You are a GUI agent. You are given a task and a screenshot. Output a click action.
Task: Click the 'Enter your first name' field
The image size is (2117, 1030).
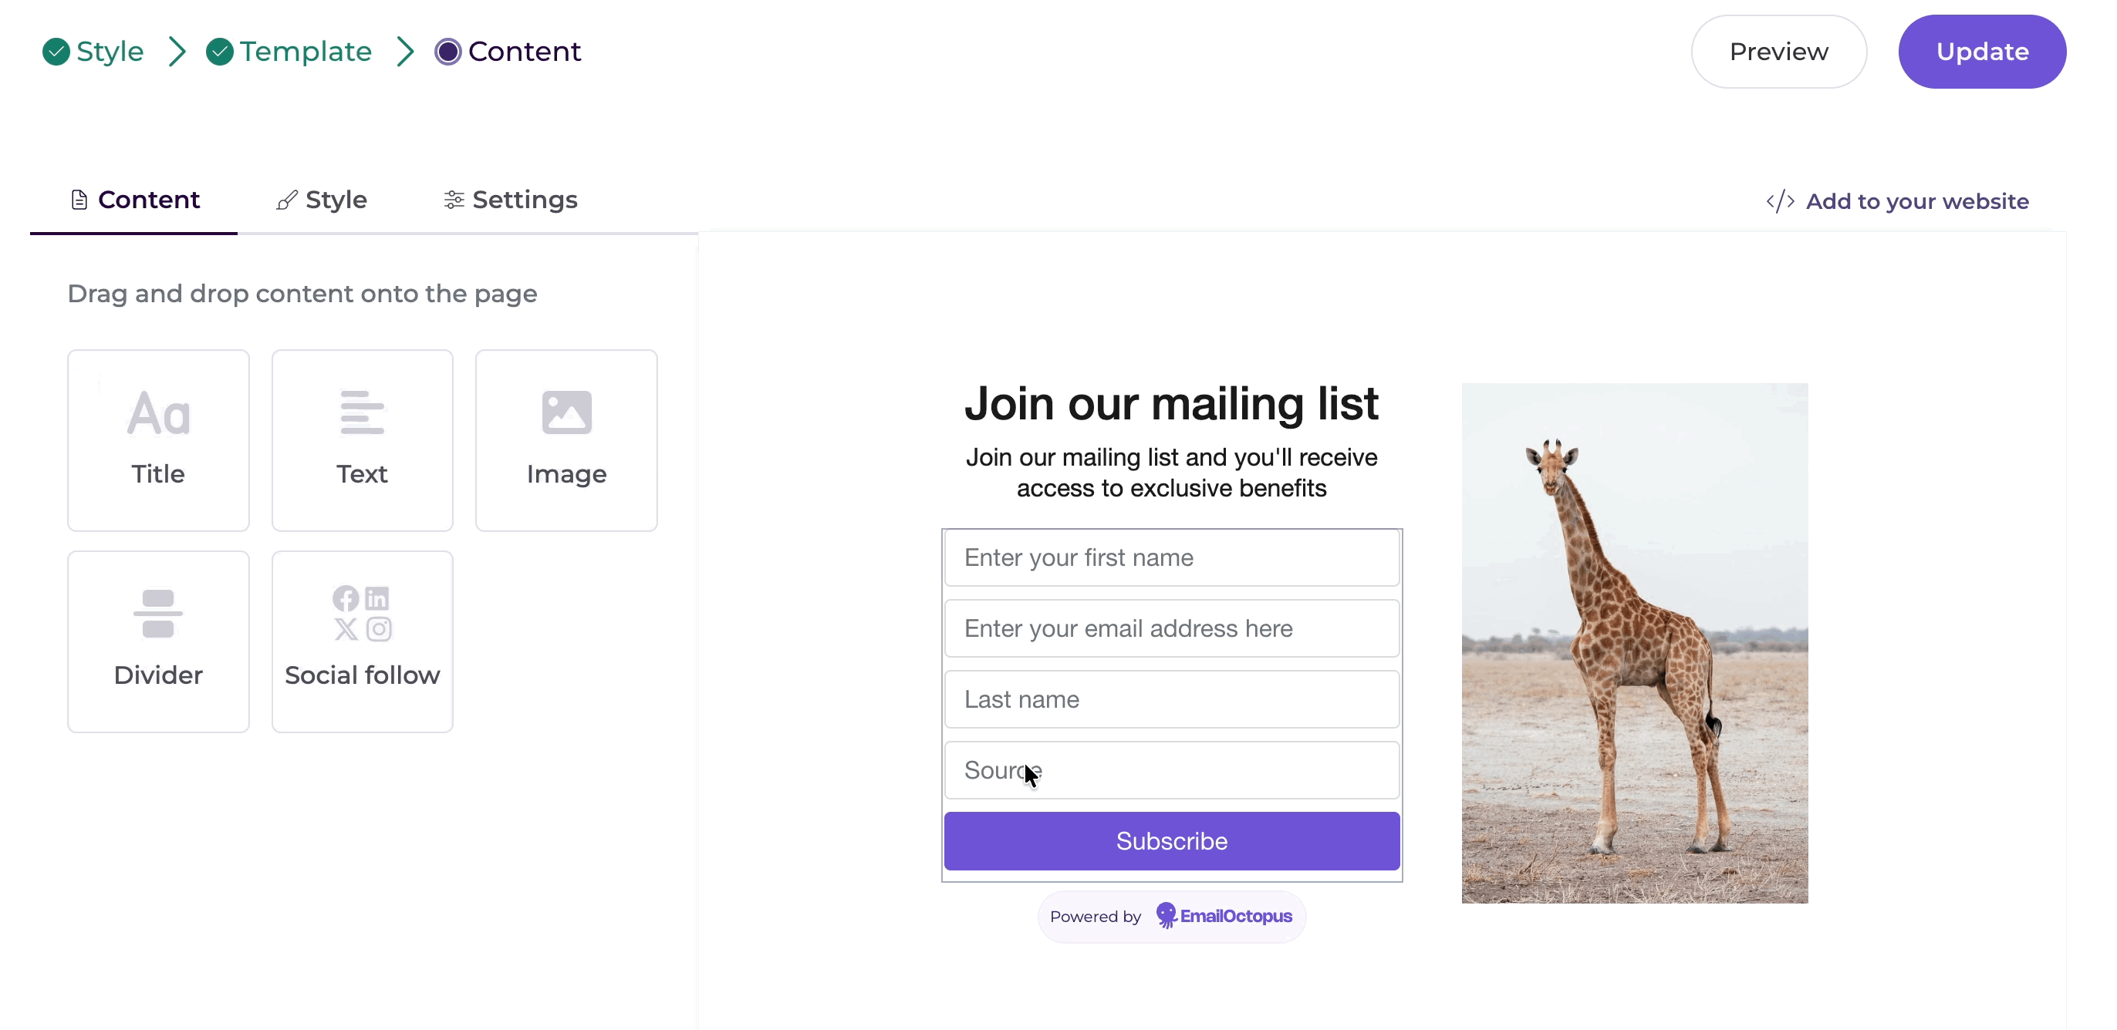[x=1171, y=557]
